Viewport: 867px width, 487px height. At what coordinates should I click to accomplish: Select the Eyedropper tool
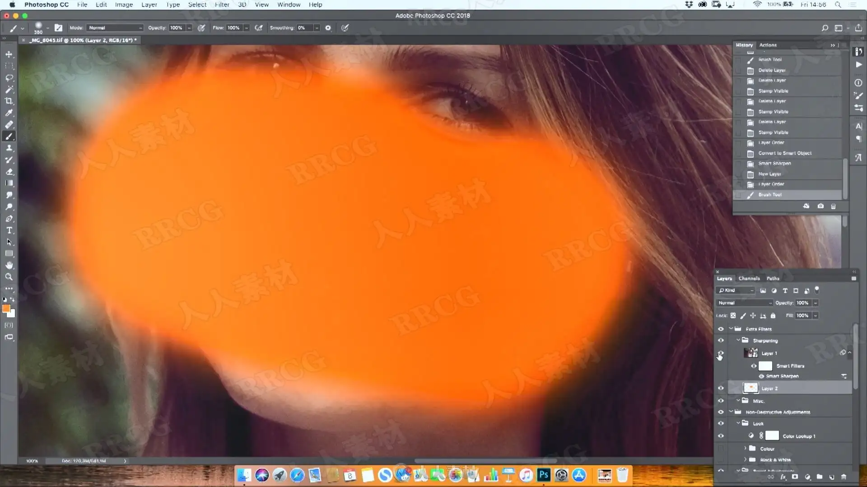pyautogui.click(x=9, y=113)
